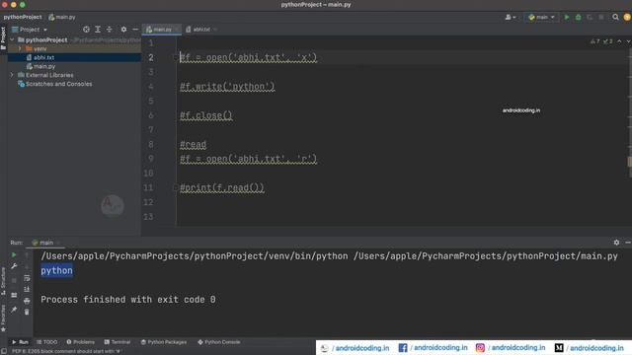Toggle the Project tool window side tab
Image resolution: width=632 pixels, height=355 pixels.
click(3, 38)
